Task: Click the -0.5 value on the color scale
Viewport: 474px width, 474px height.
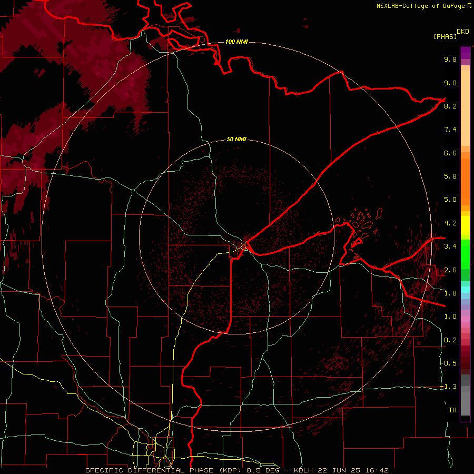Action: click(448, 363)
